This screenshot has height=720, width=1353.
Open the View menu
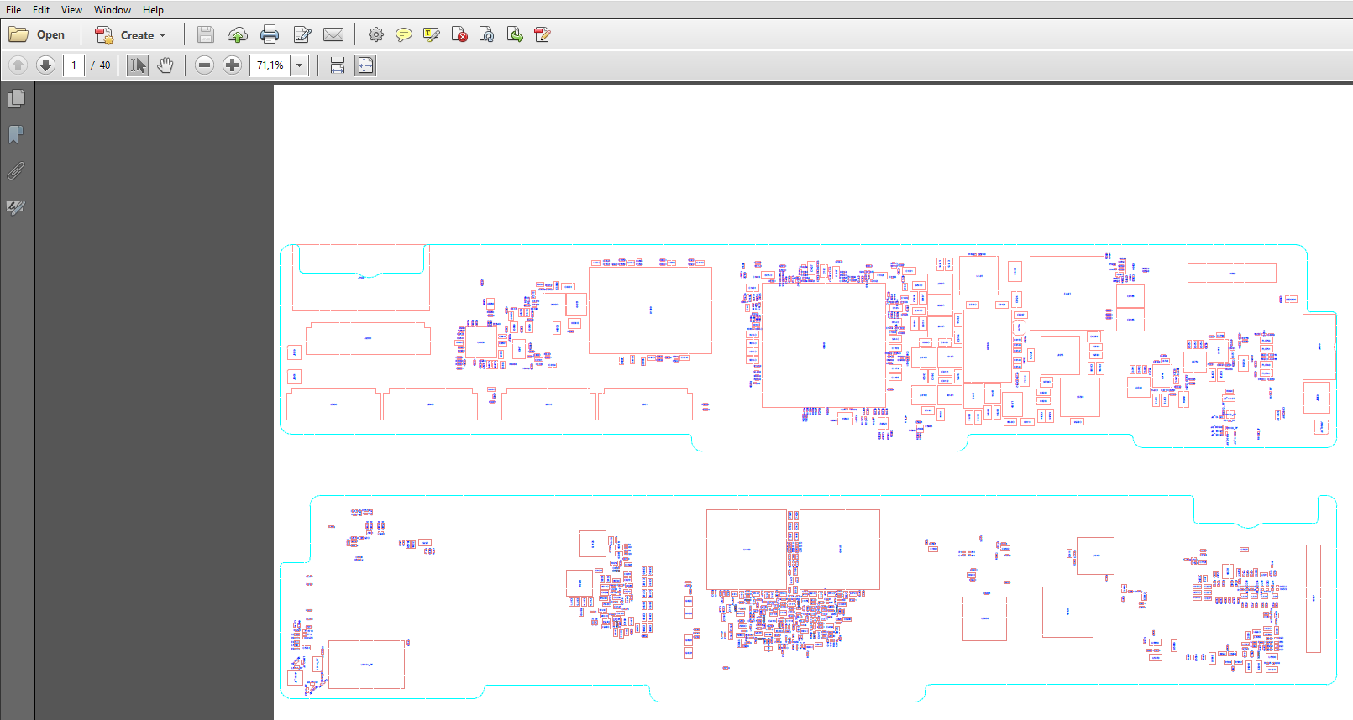[x=71, y=10]
